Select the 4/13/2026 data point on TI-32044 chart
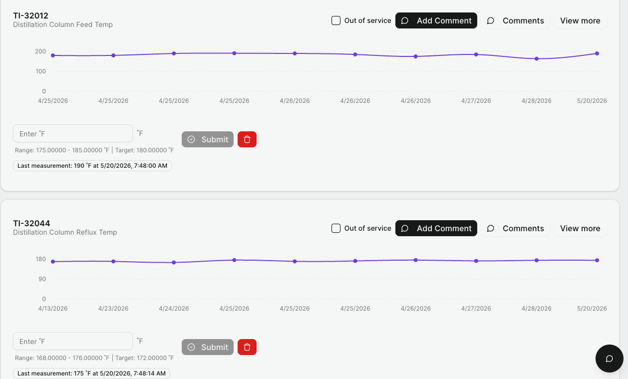 tap(53, 262)
